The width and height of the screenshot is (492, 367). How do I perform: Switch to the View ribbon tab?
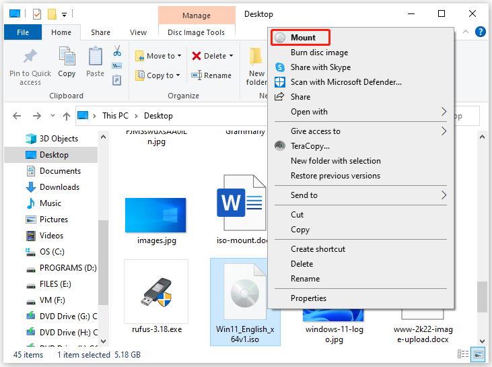click(x=138, y=32)
